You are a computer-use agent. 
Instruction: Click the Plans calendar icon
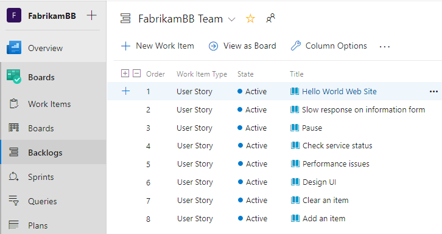pos(13,225)
